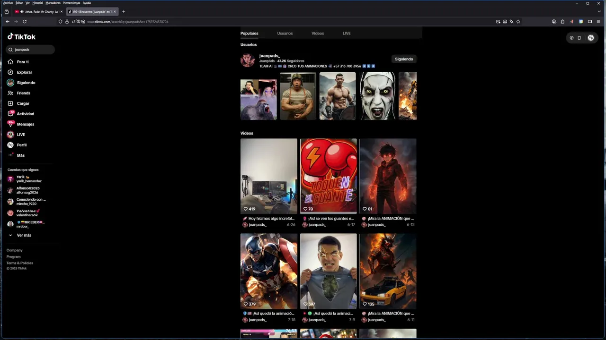Viewport: 606px width, 340px height.
Task: Play the fiery red-eyed boy video with 81 likes
Action: (x=388, y=176)
